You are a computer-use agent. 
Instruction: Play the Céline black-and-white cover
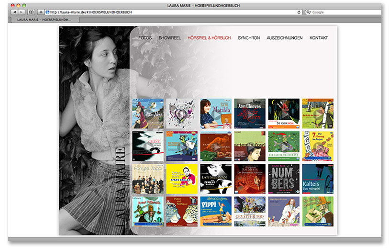tap(148, 146)
